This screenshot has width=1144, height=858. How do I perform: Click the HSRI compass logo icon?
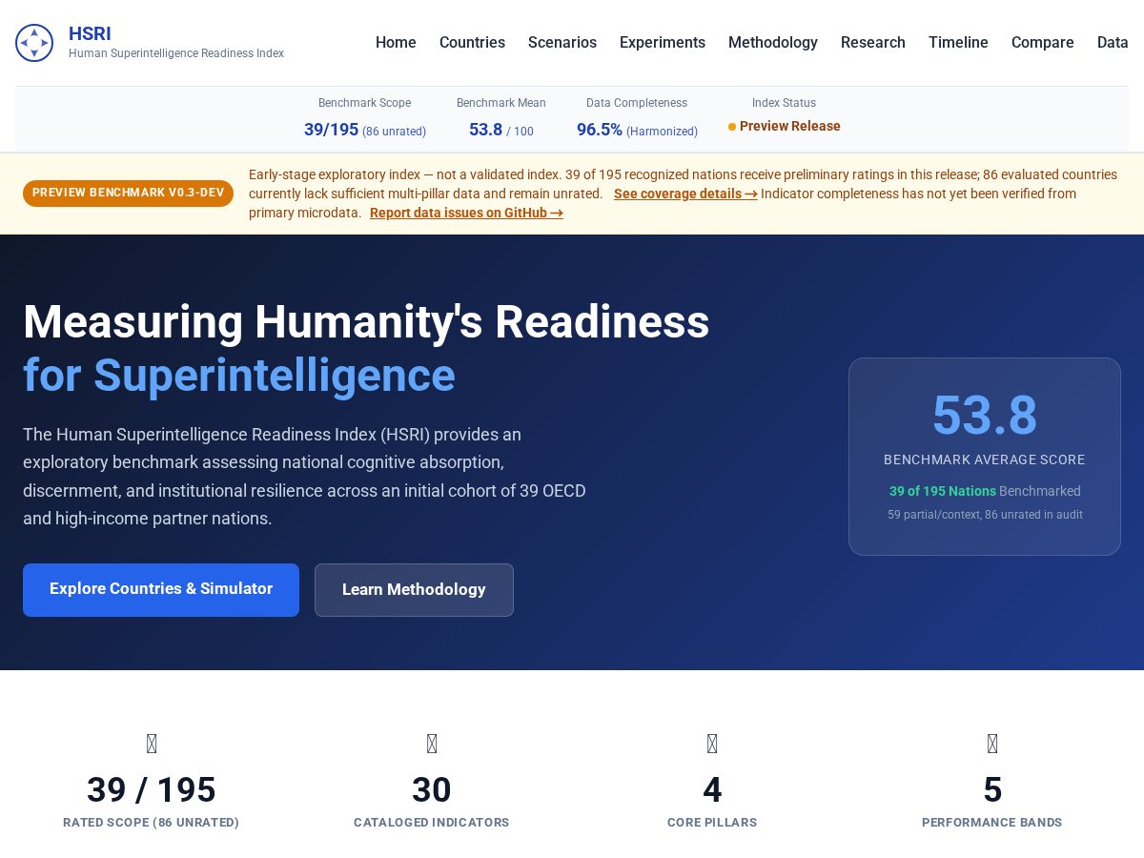[34, 43]
